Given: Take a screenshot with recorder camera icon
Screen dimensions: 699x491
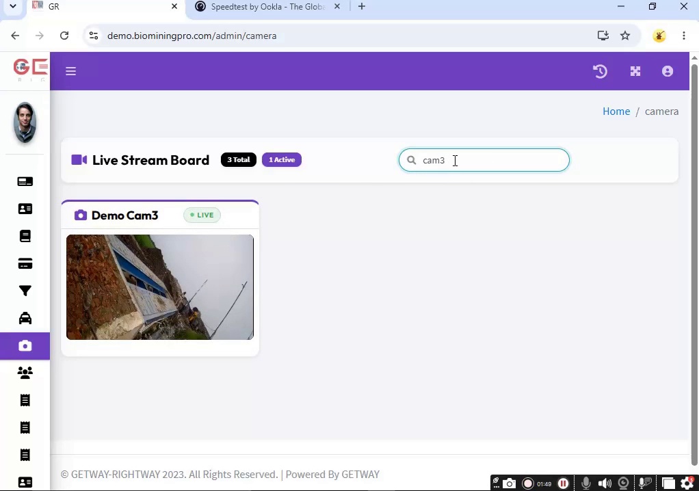Looking at the screenshot, I should [509, 483].
